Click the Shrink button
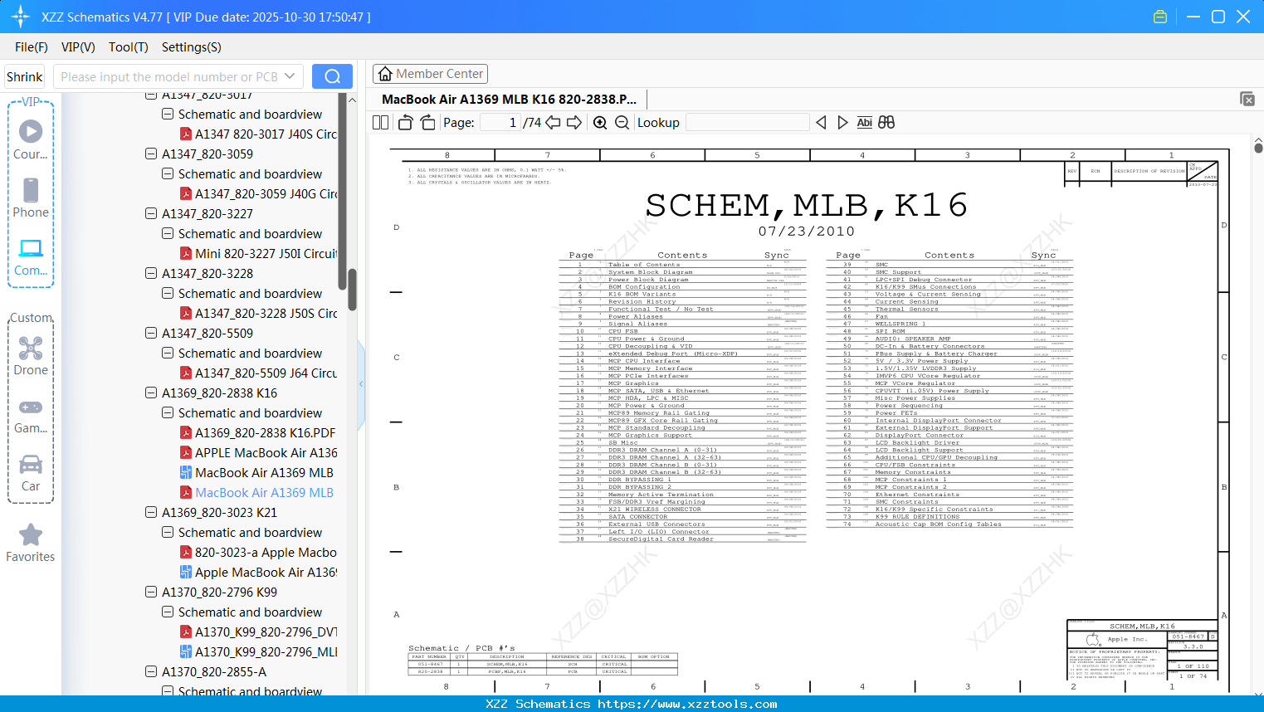The image size is (1264, 712). (x=25, y=76)
